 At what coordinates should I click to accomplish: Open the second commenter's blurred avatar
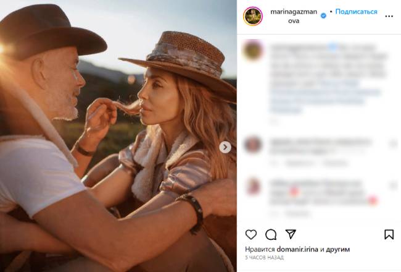[x=253, y=145]
